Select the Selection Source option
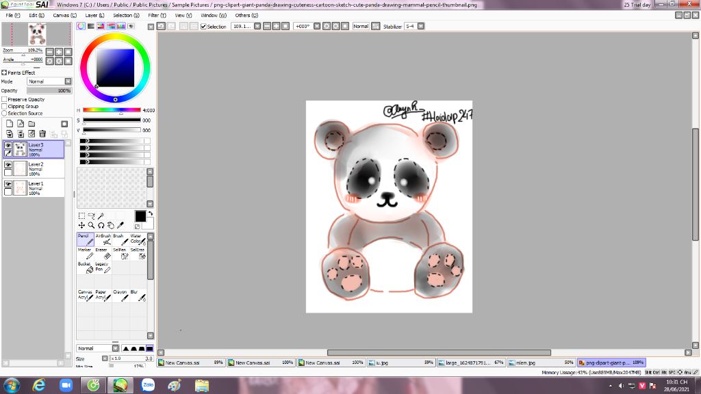 click(5, 114)
